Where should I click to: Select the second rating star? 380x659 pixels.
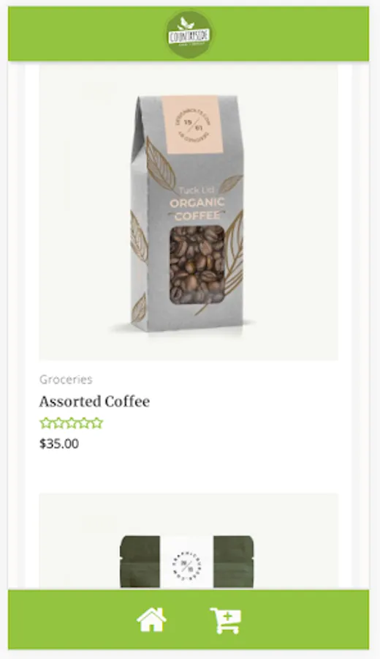[x=58, y=422]
